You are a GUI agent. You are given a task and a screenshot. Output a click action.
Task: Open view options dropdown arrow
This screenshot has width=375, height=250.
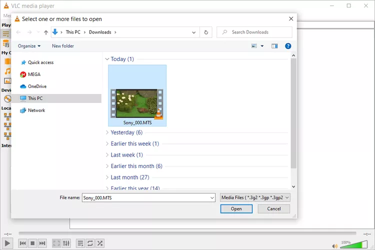tap(262, 46)
